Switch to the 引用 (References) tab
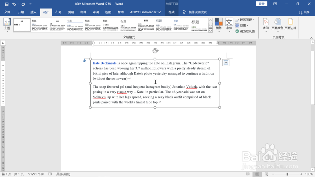Image resolution: width=315 pixels, height=177 pixels. [71, 12]
